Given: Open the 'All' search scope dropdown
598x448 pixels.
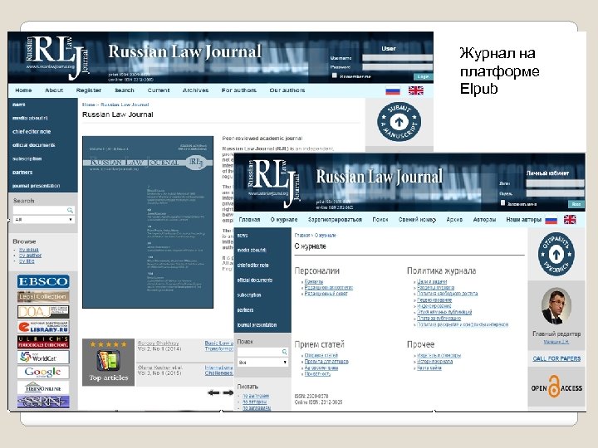Looking at the screenshot, I should click(x=43, y=219).
